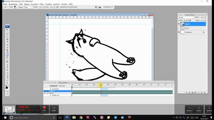Select the Slice tool
Screen dimensions: 214x120
[7, 42]
